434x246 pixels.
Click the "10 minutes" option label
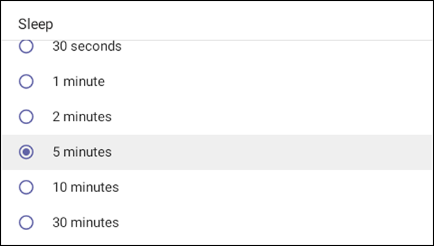point(85,187)
